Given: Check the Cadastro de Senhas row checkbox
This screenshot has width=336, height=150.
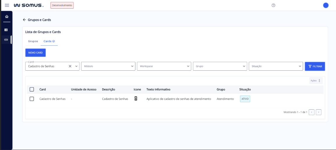Looking at the screenshot, I should point(32,99).
